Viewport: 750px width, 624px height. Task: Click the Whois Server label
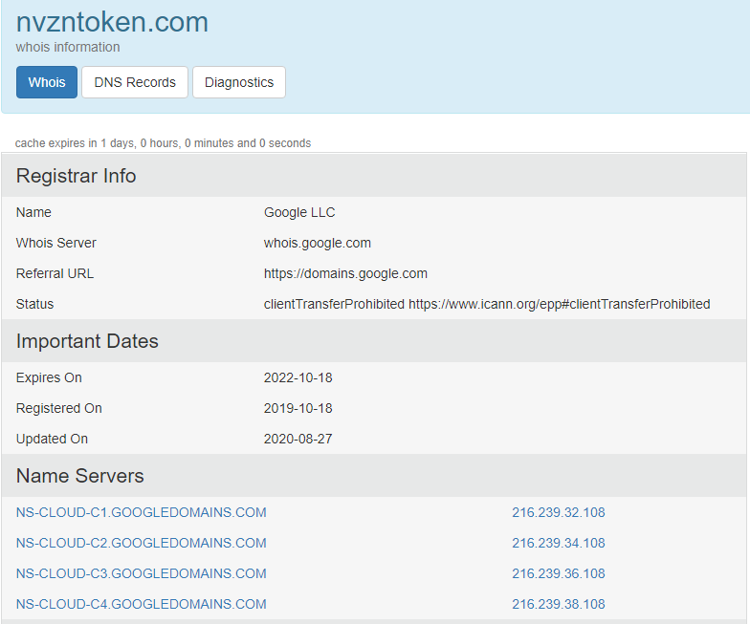coord(55,243)
